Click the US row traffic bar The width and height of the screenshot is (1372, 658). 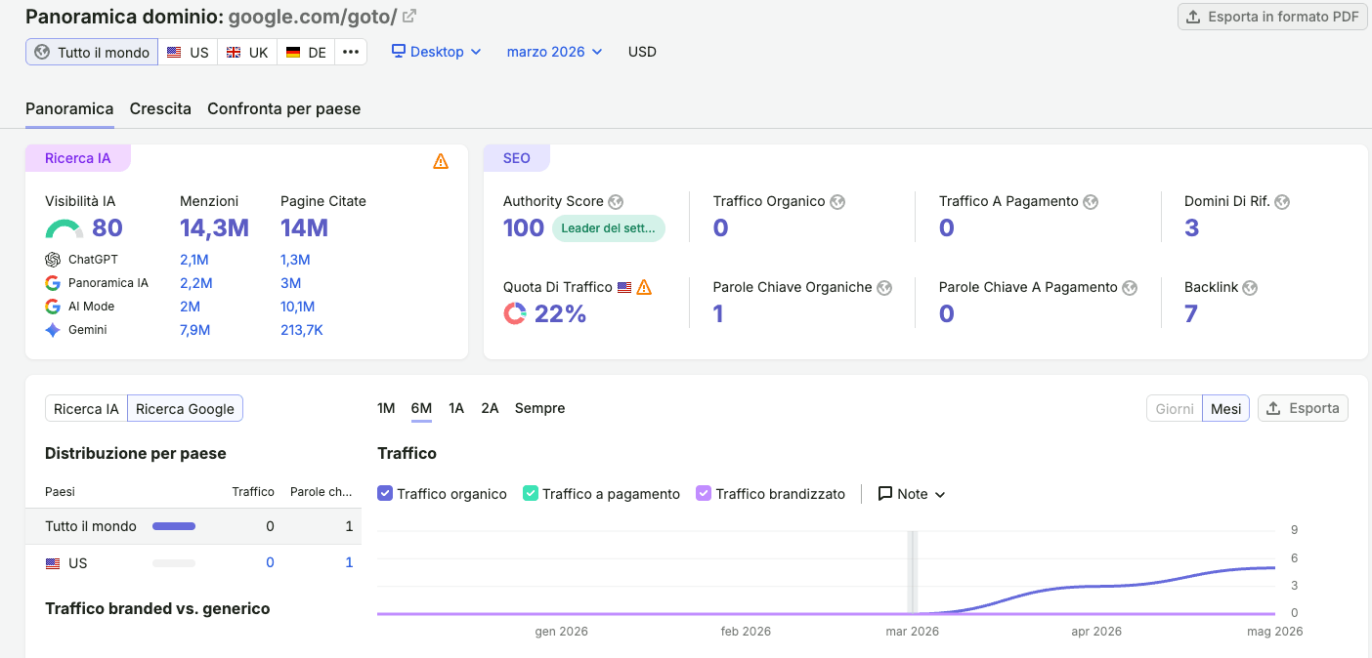pyautogui.click(x=174, y=563)
